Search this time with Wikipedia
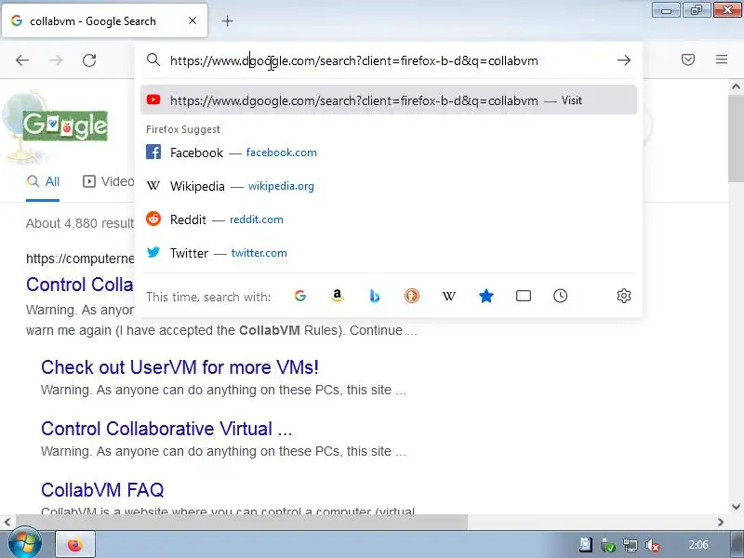Screen dimensions: 744x558 449,296
